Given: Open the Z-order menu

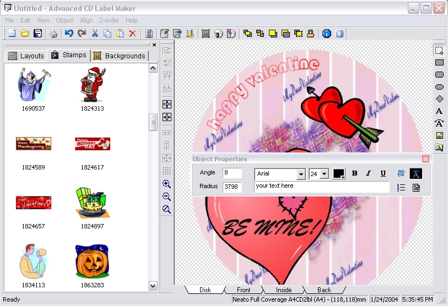Looking at the screenshot, I should 109,20.
